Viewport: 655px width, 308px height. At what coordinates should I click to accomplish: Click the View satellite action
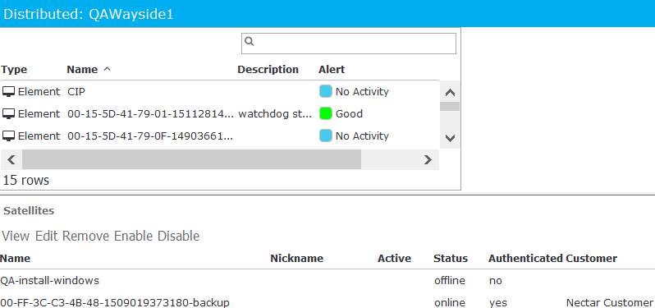coord(16,236)
